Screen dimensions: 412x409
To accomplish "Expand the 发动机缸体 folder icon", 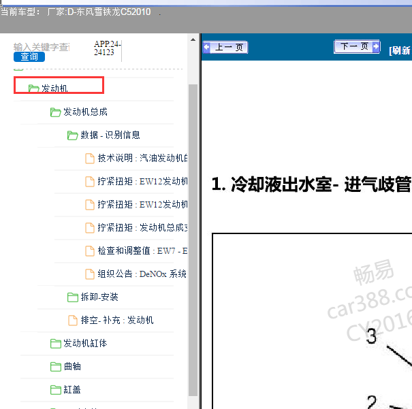I will 55,344.
